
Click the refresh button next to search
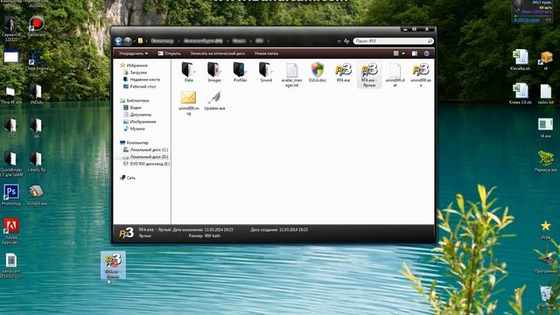coord(346,41)
